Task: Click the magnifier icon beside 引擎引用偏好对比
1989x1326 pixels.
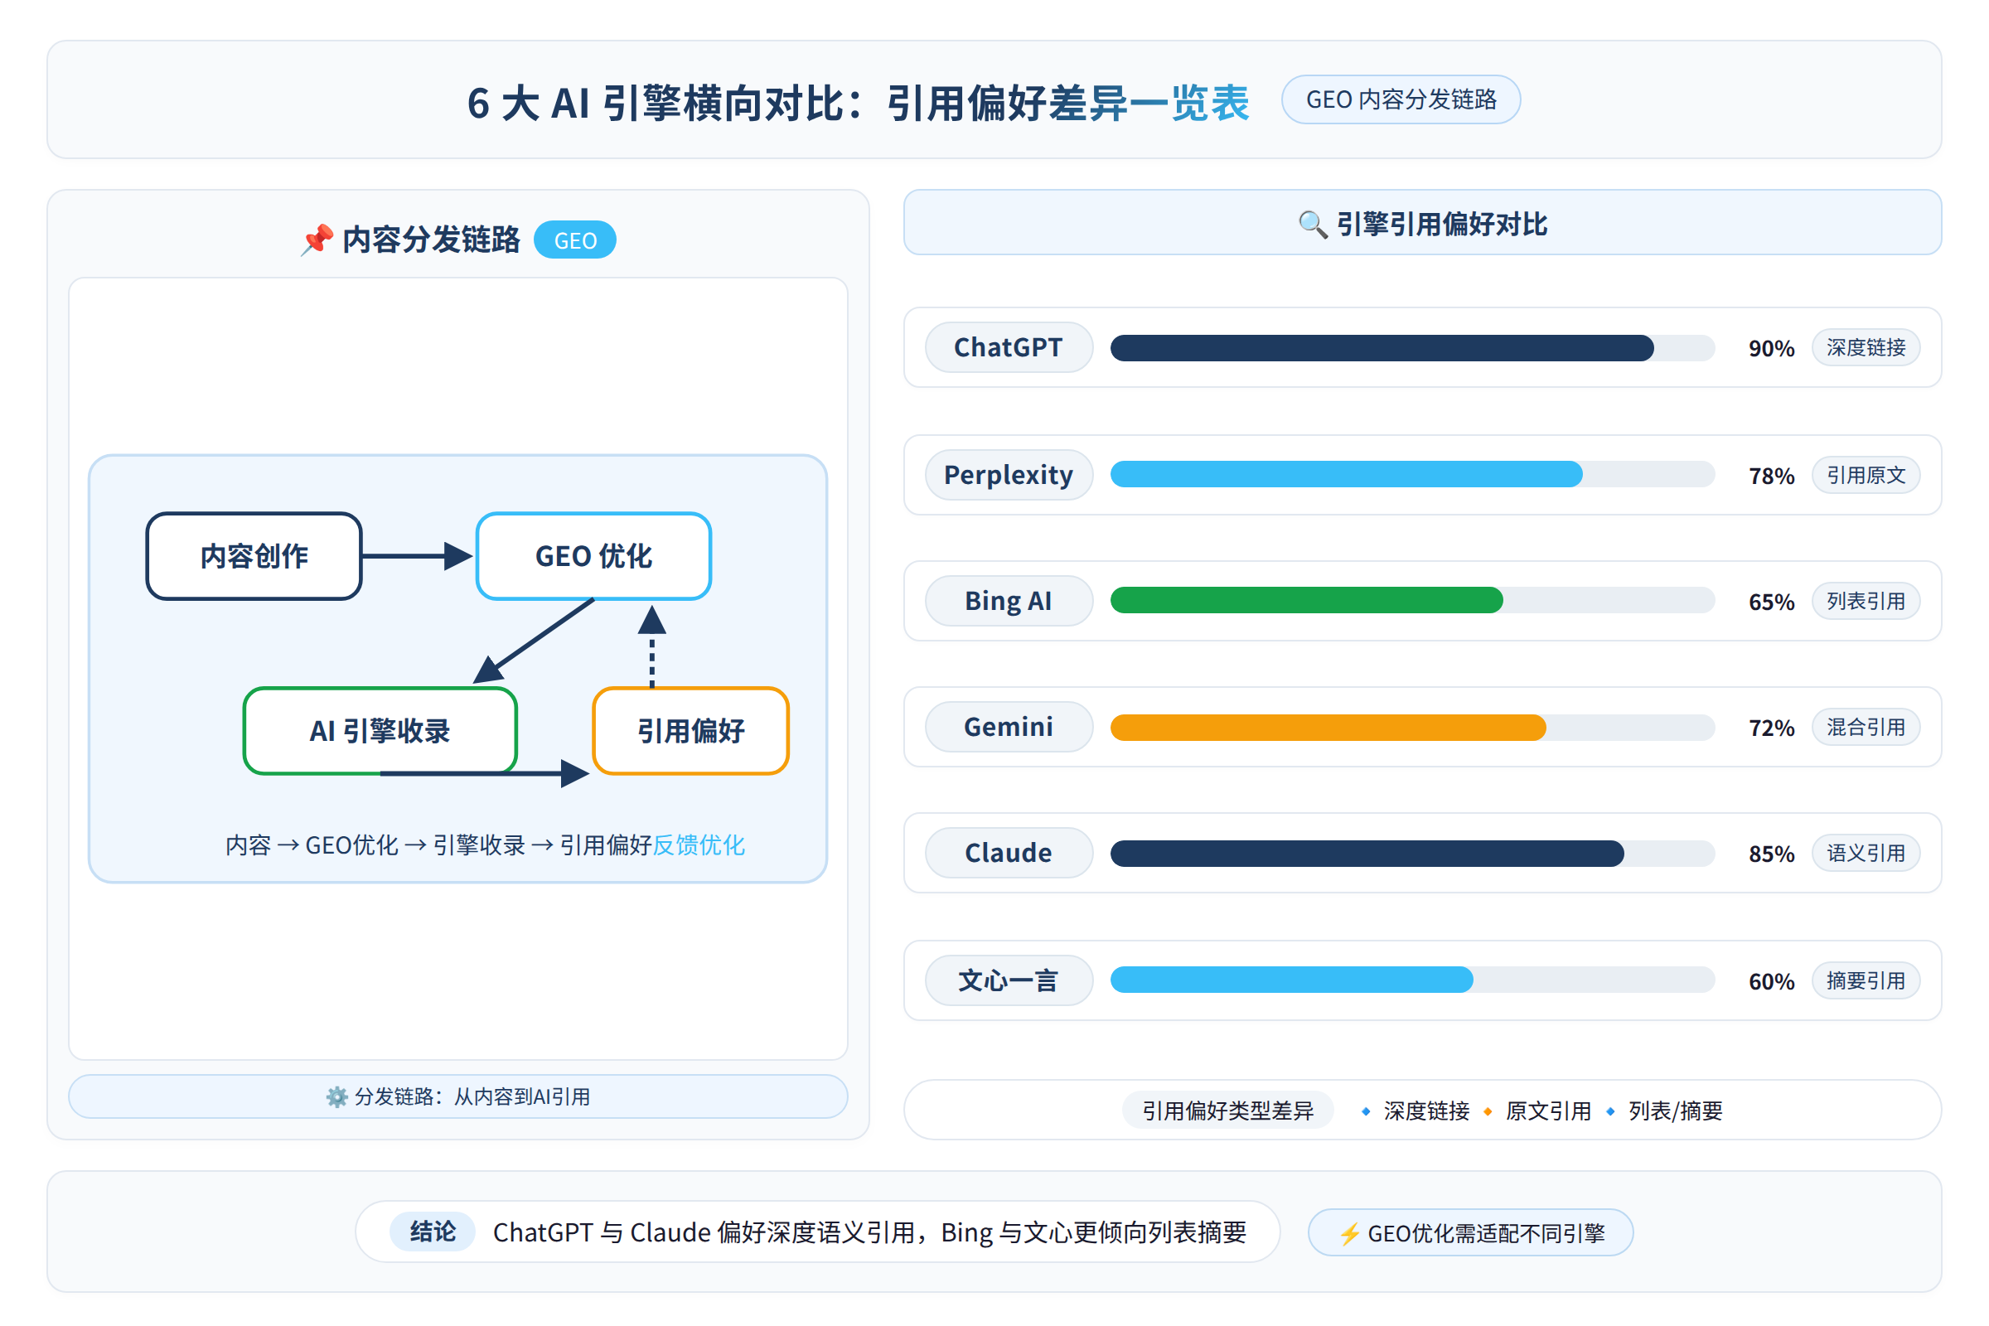Action: click(1313, 225)
